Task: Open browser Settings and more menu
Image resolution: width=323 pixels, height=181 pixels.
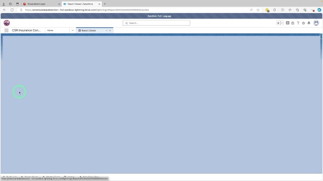Action: (x=312, y=10)
